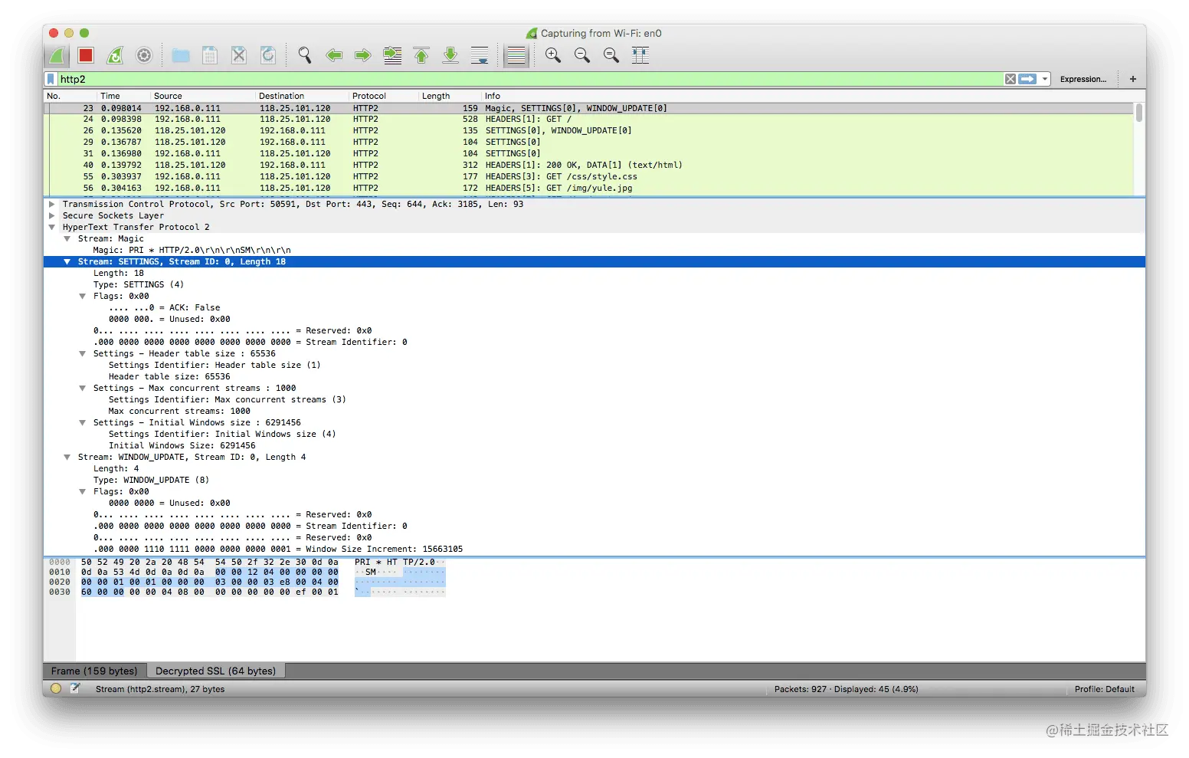Click the find packet magnifier icon

coord(305,55)
